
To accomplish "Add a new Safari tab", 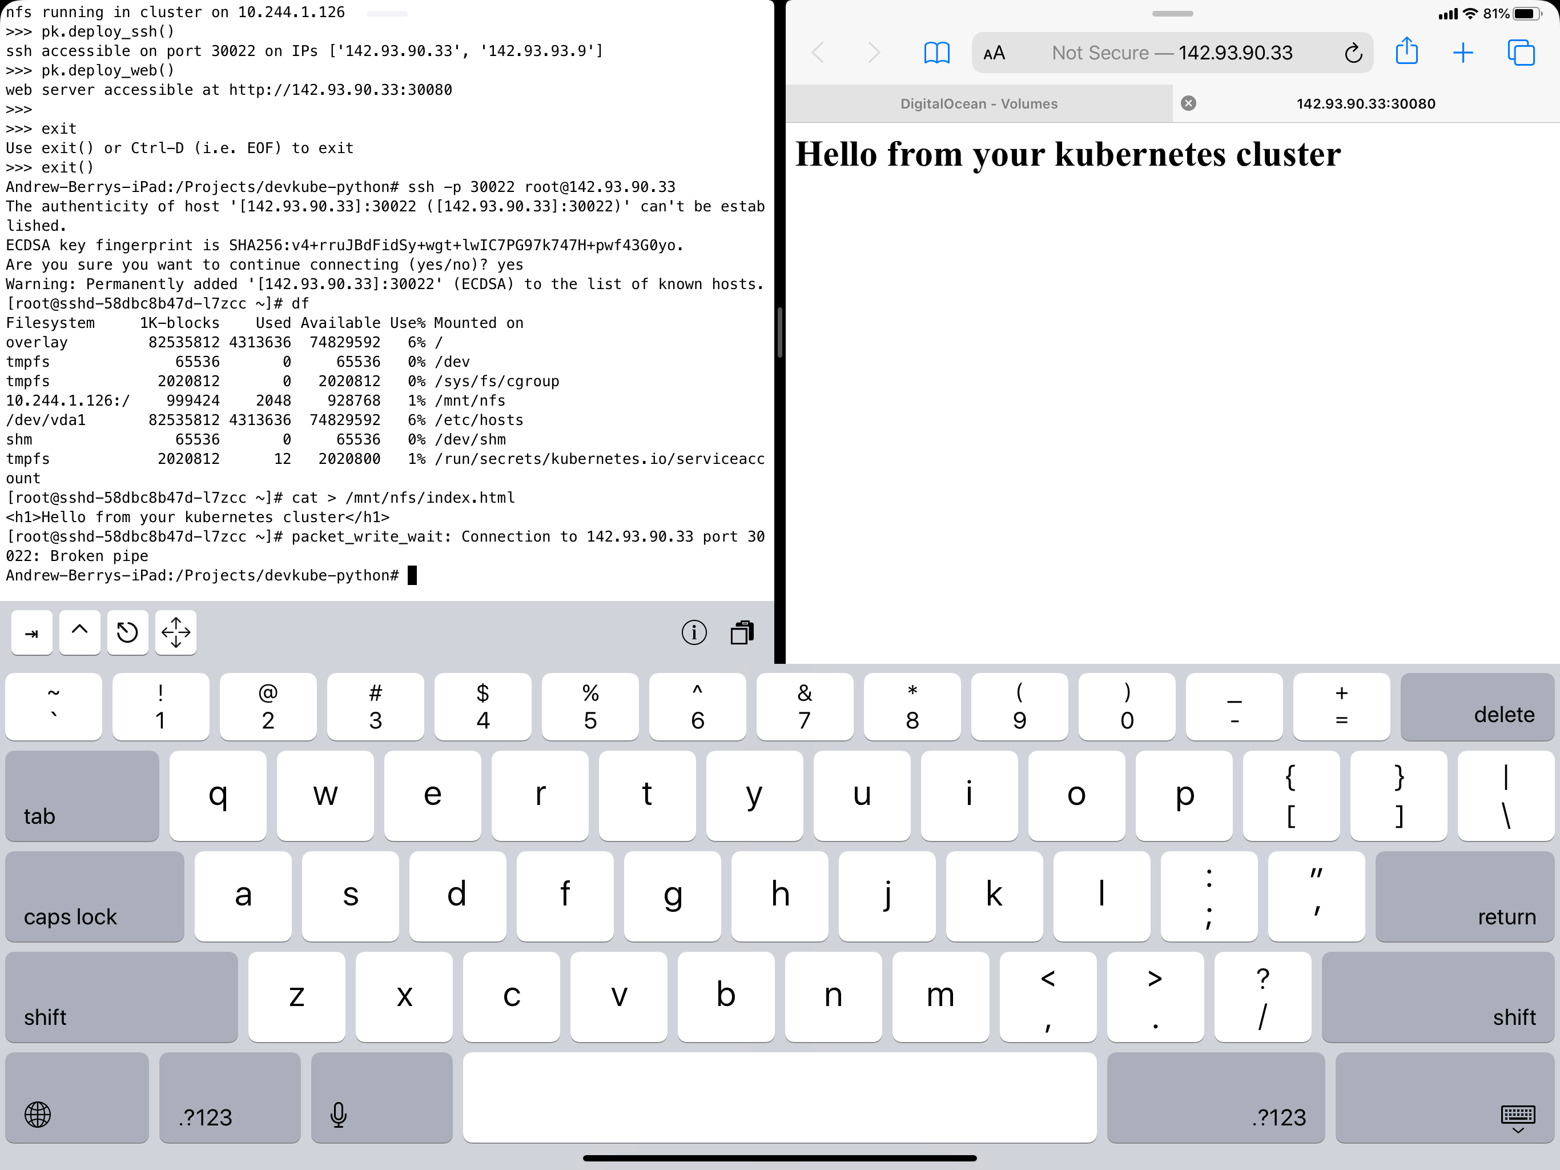I will pos(1463,52).
